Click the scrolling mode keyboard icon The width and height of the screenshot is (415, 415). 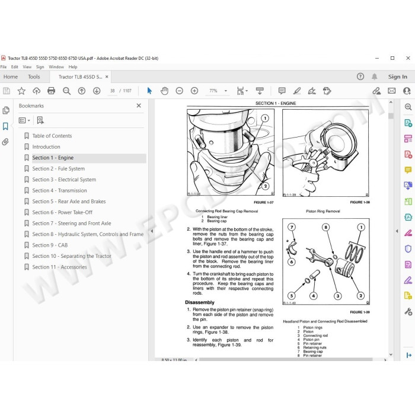[x=260, y=91]
